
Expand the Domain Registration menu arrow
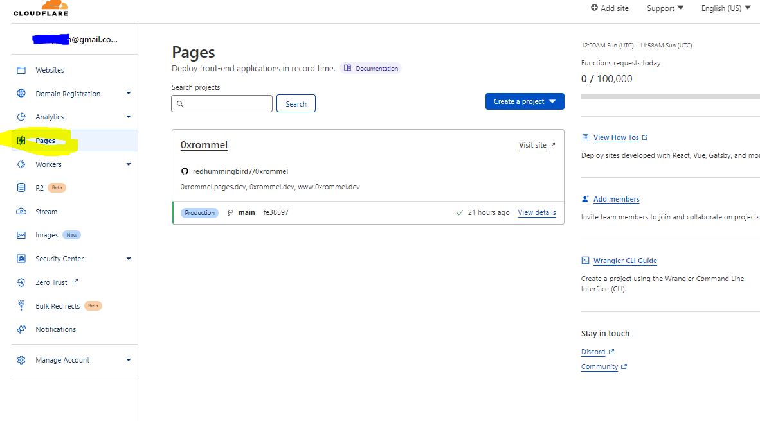pos(129,94)
